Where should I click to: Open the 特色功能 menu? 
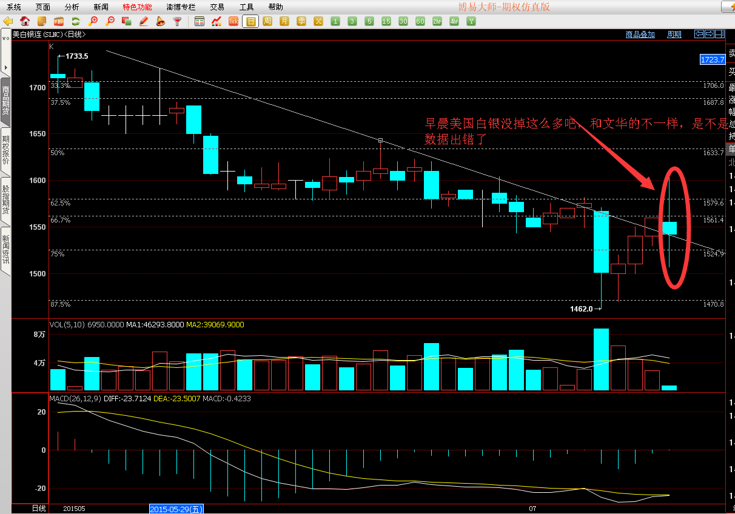137,7
